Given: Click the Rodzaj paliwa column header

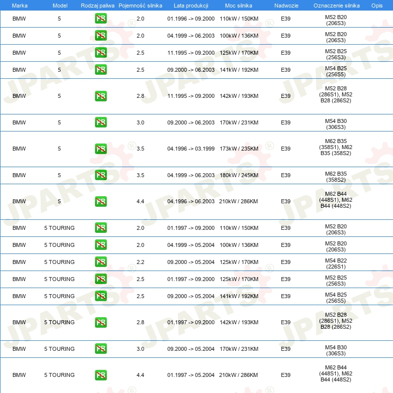Looking at the screenshot, I should [97, 5].
